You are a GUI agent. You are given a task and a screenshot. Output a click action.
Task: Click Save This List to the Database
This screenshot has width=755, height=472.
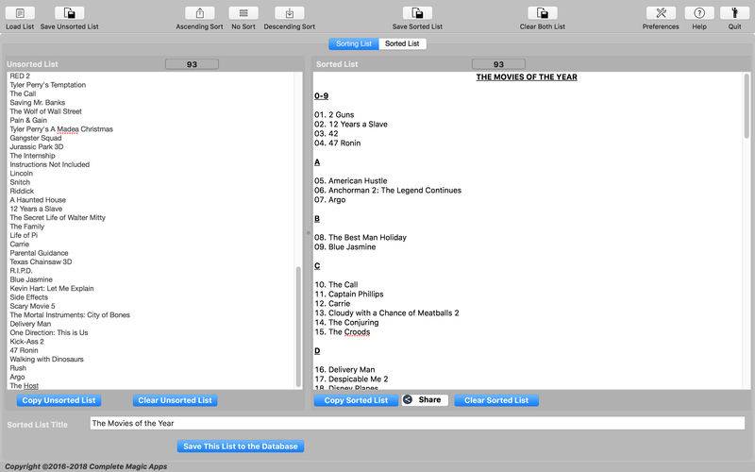[x=241, y=447]
